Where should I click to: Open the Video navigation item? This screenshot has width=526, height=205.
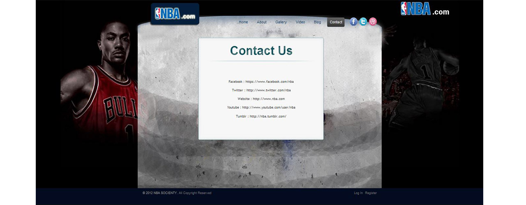(300, 22)
